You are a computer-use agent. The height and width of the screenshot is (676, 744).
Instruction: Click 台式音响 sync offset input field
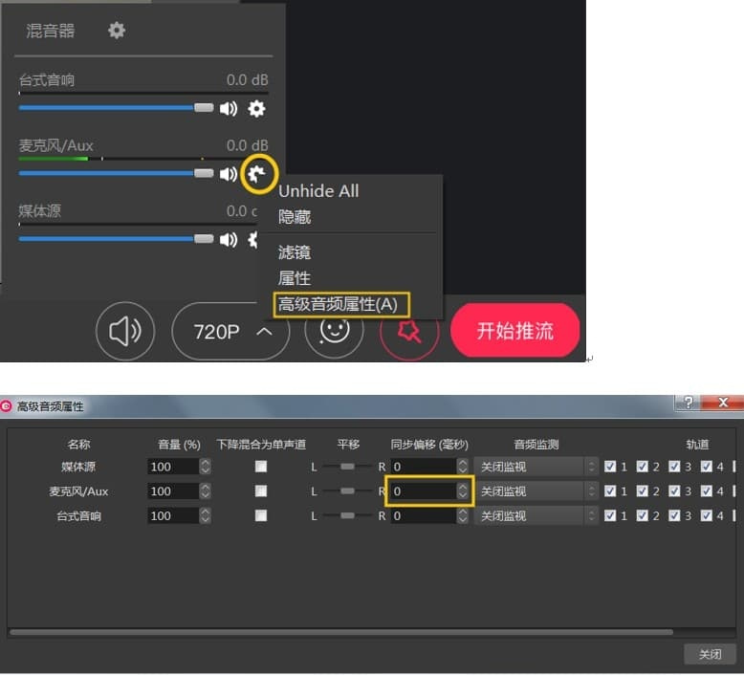[x=424, y=515]
